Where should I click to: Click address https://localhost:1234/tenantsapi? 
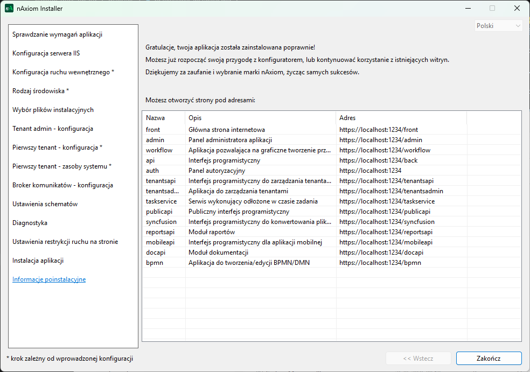pos(386,181)
